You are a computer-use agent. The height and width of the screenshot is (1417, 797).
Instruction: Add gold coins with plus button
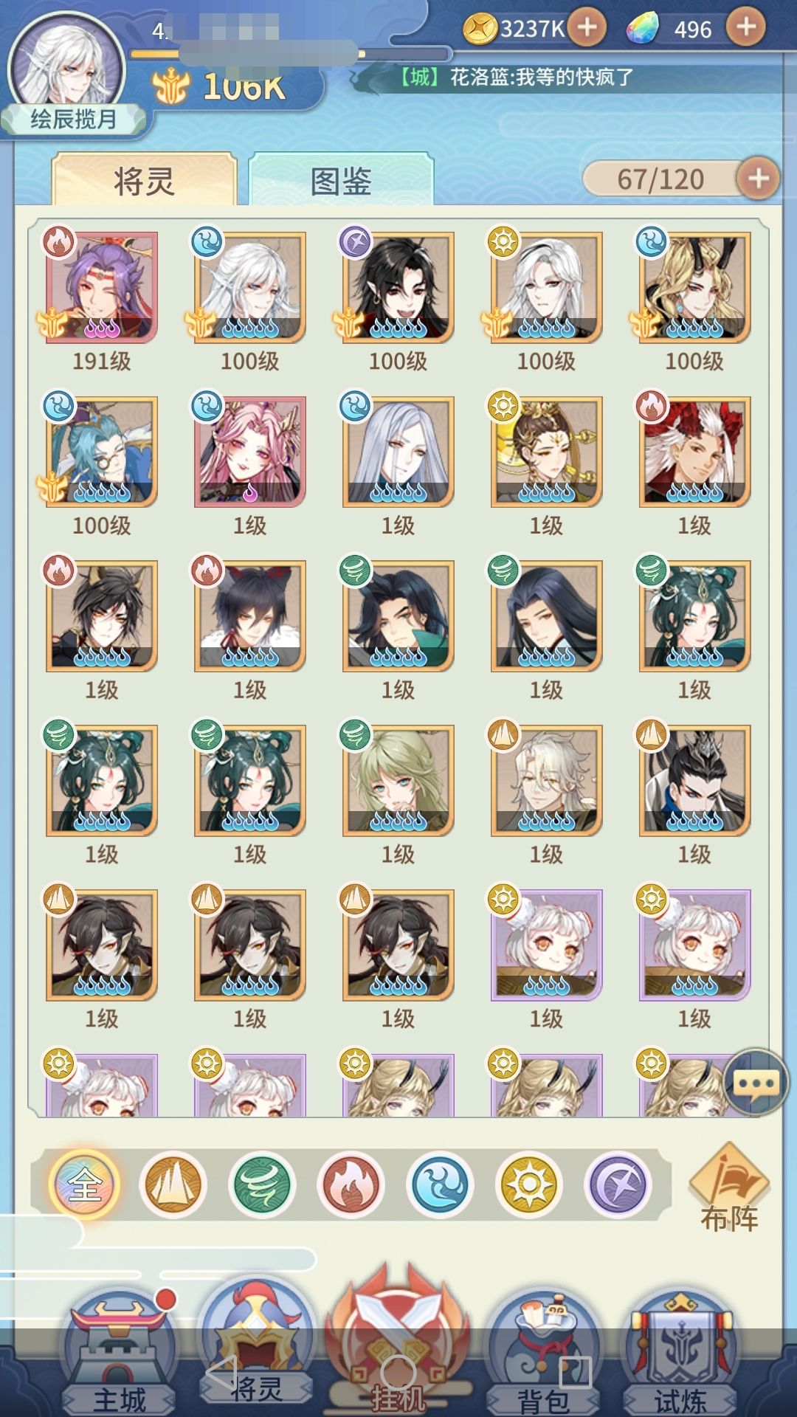587,28
